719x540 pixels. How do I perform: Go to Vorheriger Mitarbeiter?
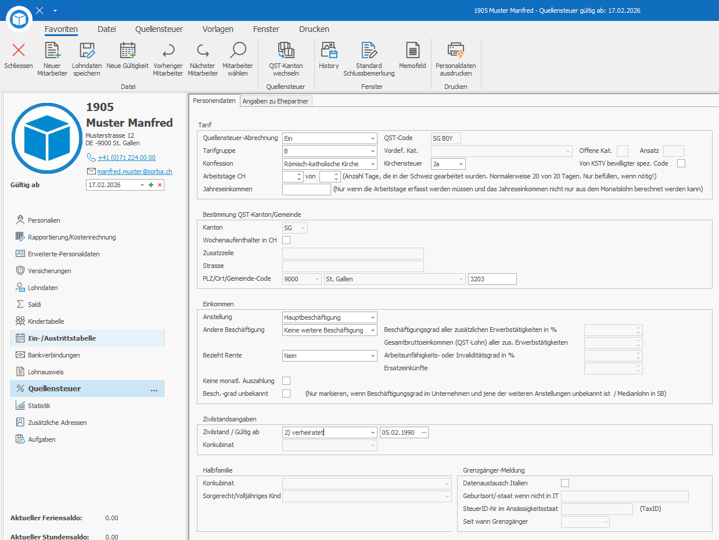(168, 52)
